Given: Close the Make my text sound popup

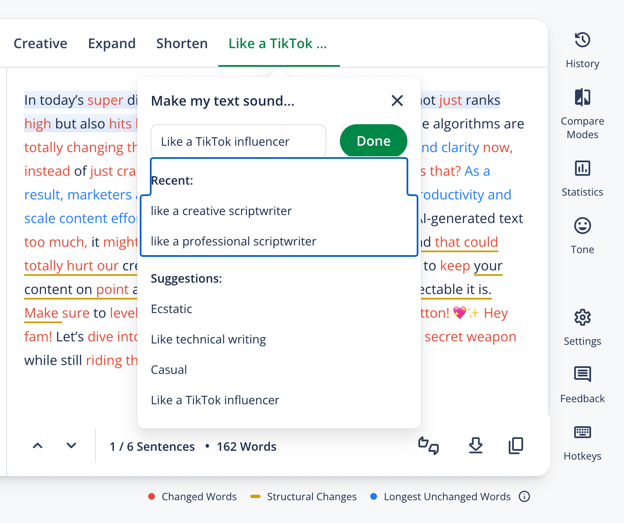Looking at the screenshot, I should [x=397, y=101].
